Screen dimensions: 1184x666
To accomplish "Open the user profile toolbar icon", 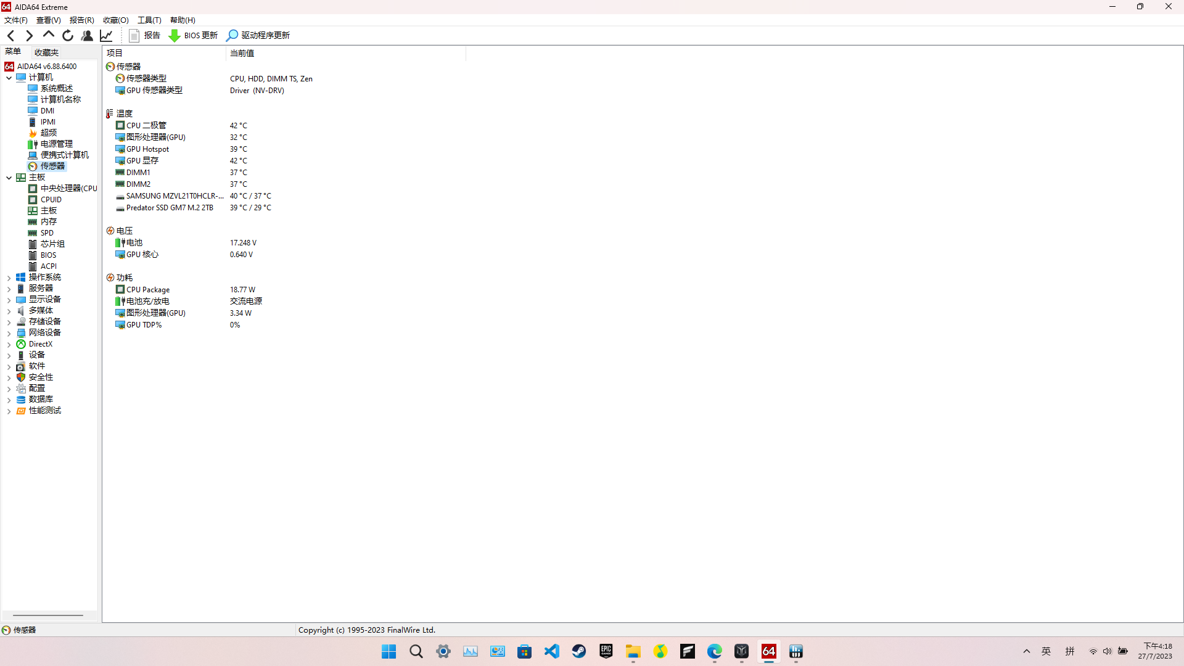I will coord(87,36).
